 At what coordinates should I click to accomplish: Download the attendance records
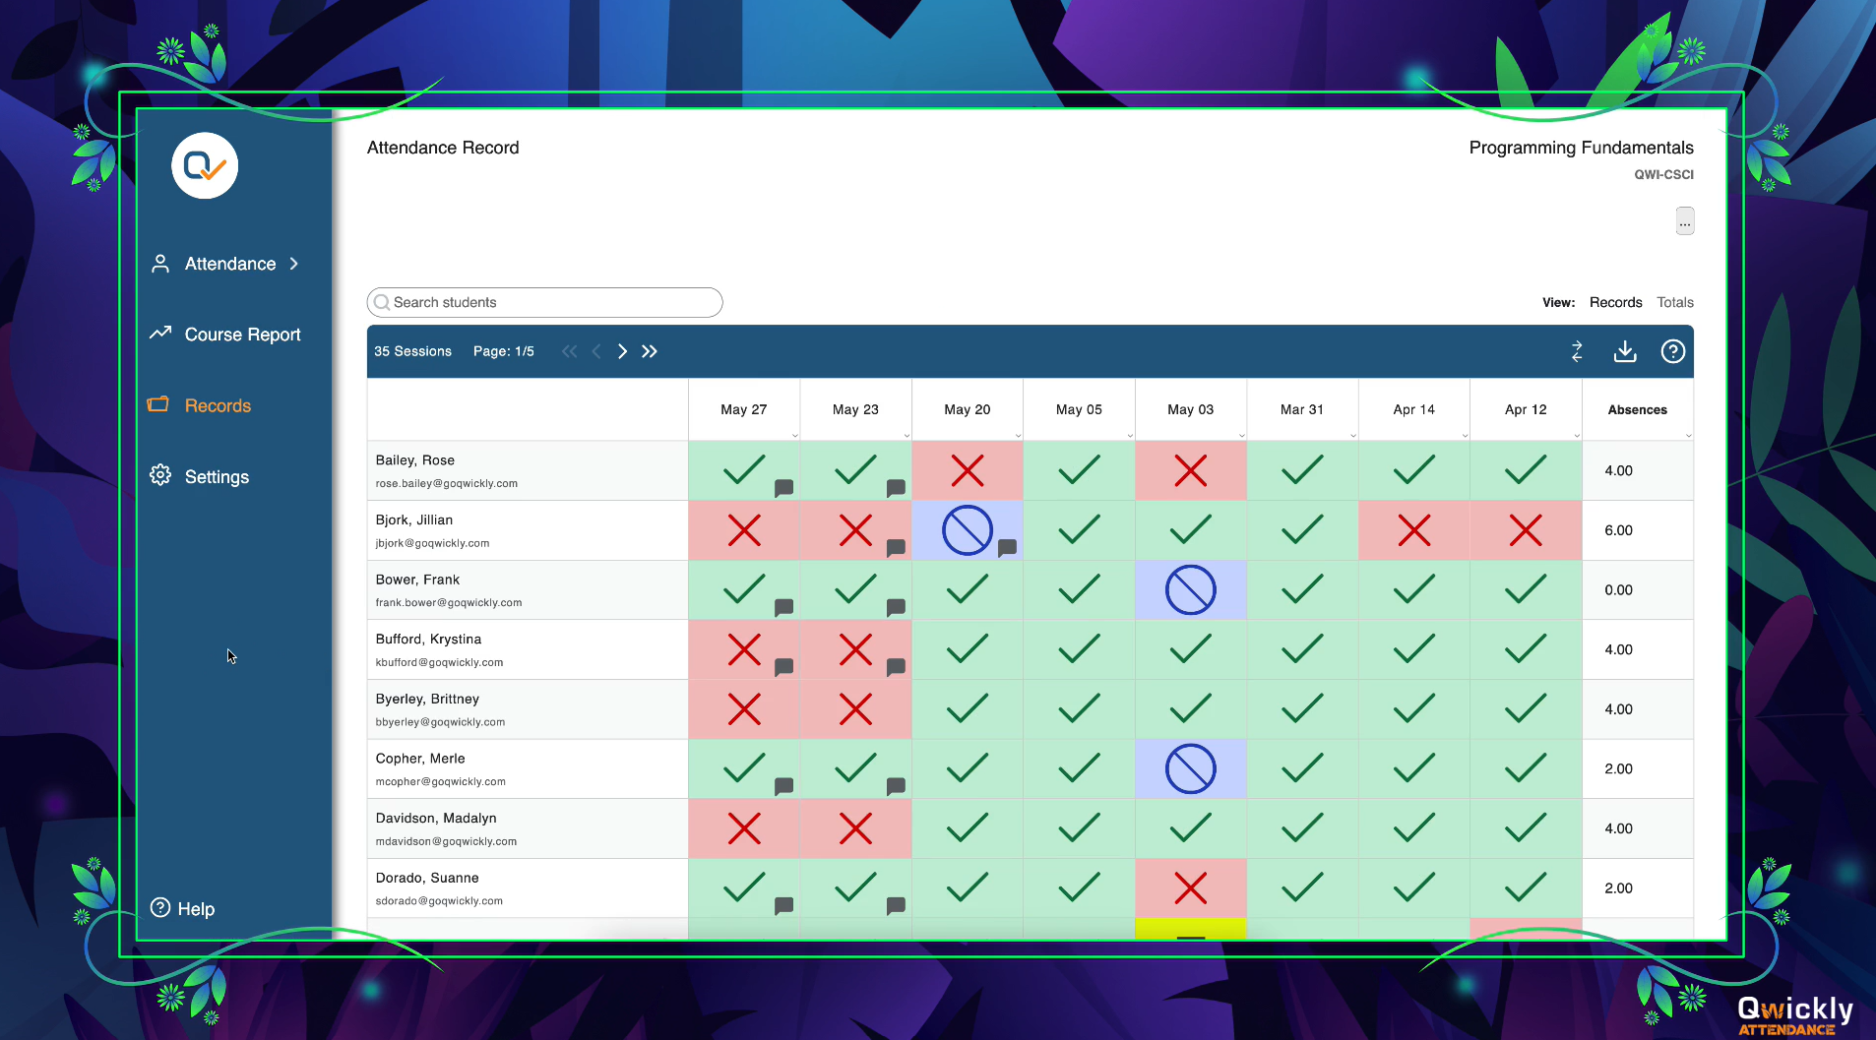click(x=1625, y=351)
